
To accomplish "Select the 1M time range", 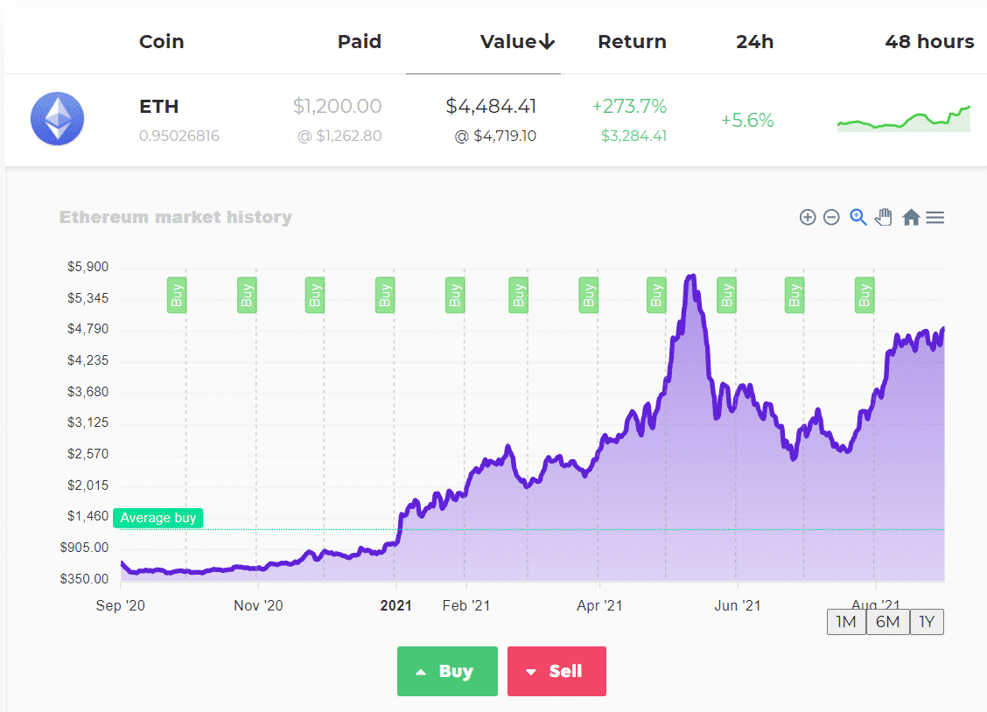I will pos(845,622).
